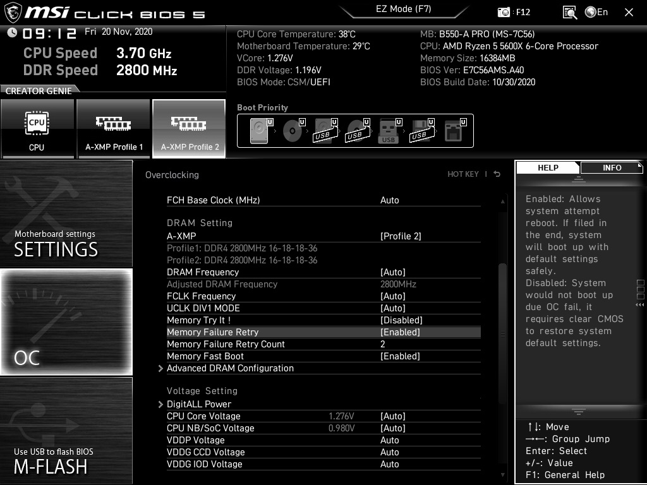Select network boot priority device

point(455,131)
